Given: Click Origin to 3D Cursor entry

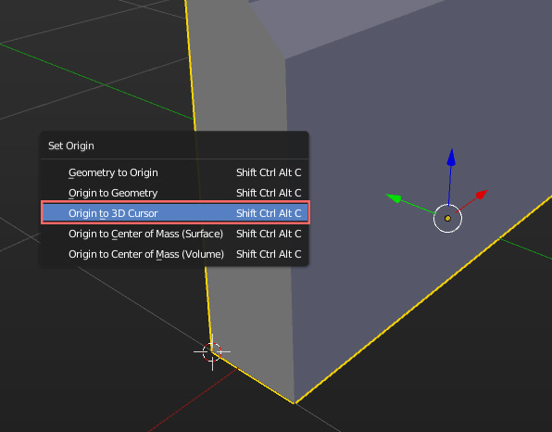Looking at the screenshot, I should coord(175,213).
